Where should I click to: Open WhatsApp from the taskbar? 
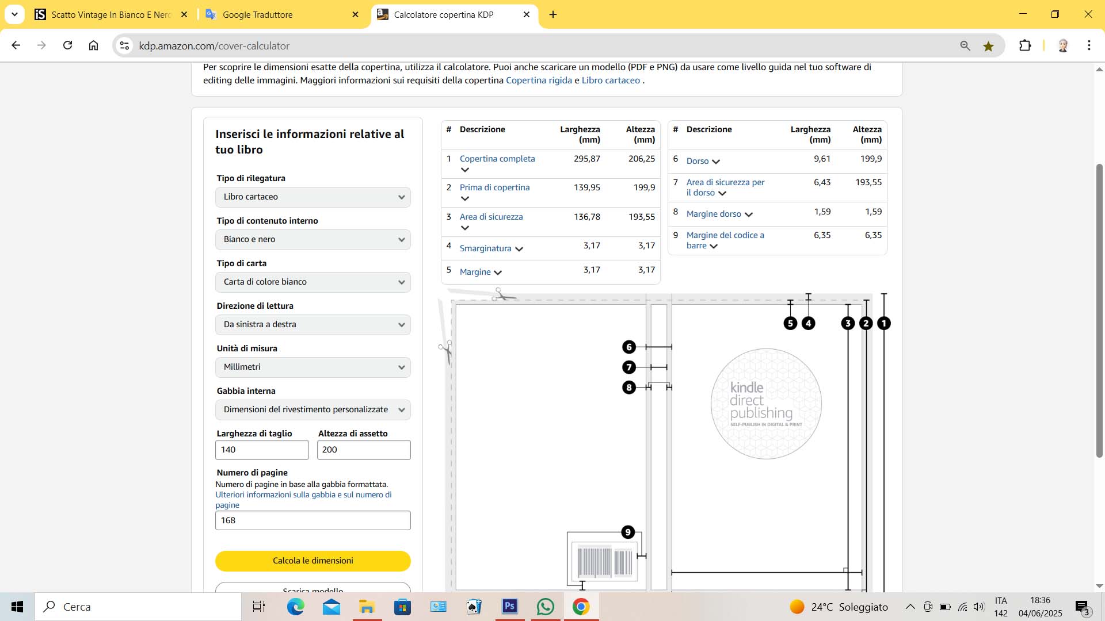545,607
